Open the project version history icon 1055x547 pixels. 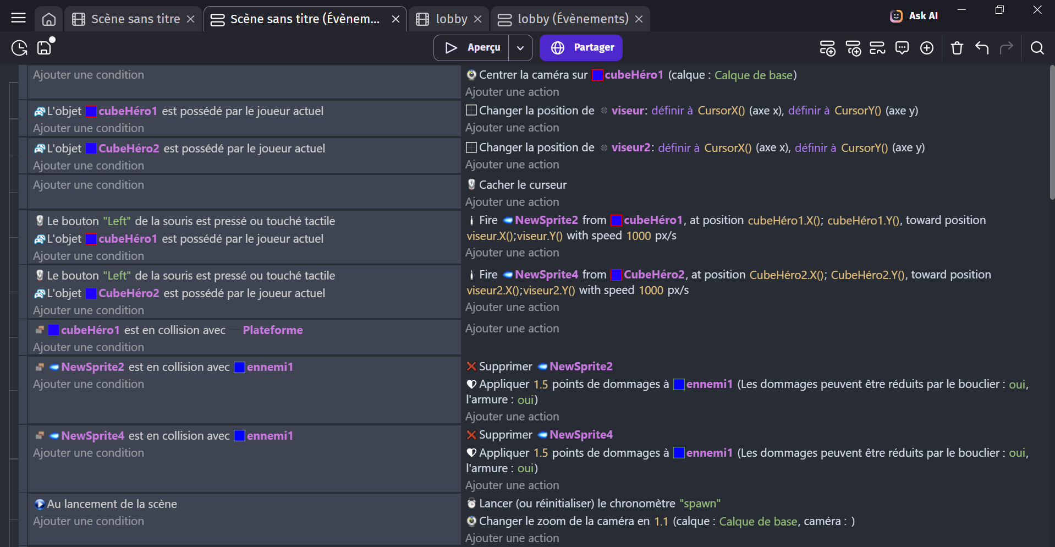click(x=19, y=48)
